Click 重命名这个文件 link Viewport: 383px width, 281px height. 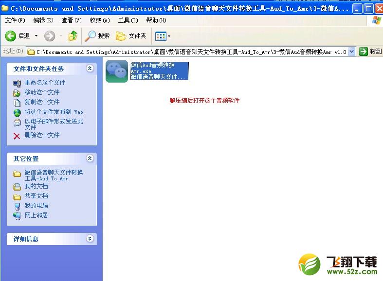(x=45, y=83)
